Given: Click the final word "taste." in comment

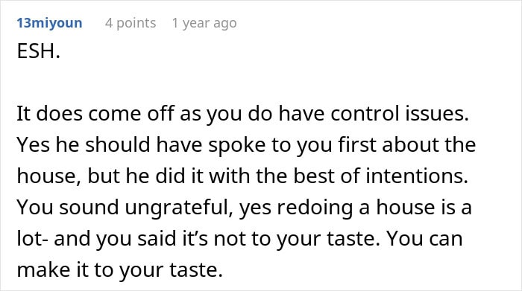Looking at the screenshot, I should (195, 269).
